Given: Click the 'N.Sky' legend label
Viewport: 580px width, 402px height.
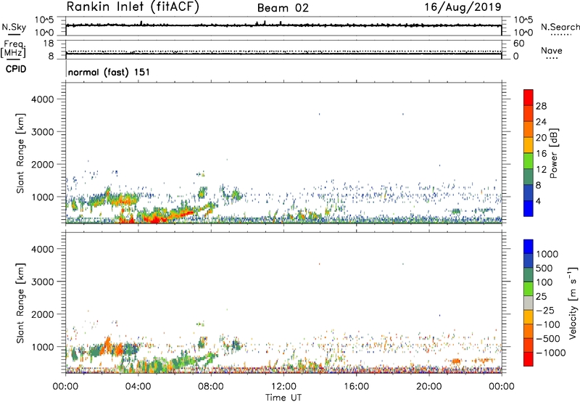Looking at the screenshot, I should 14,27.
